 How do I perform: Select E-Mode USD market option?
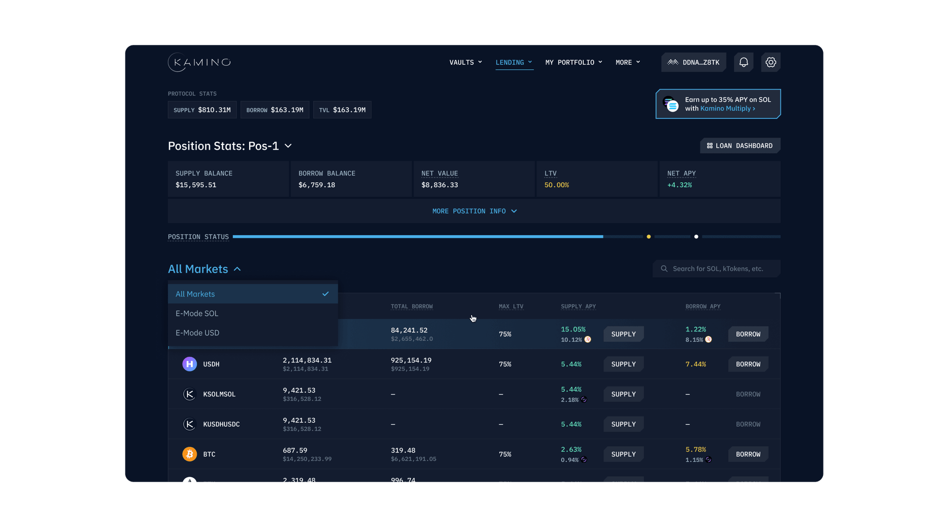253,333
